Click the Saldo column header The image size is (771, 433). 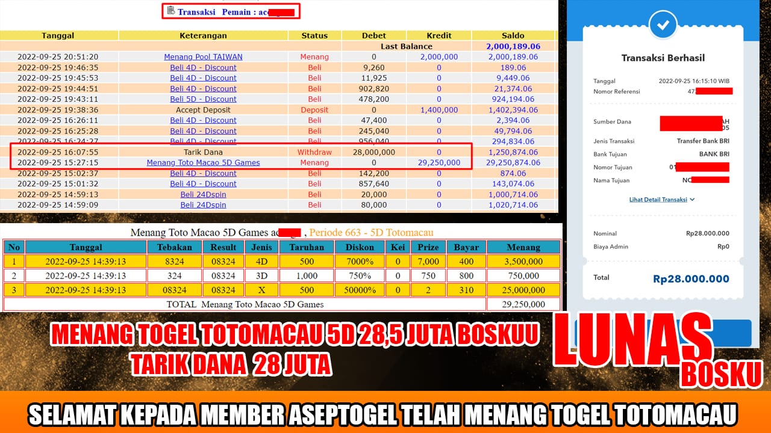click(513, 35)
